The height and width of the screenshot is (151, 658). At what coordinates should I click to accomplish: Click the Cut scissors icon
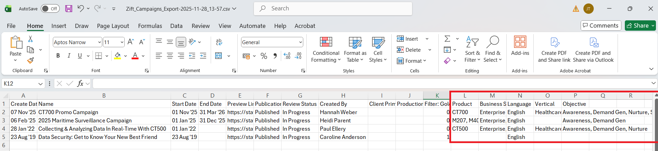pos(30,39)
